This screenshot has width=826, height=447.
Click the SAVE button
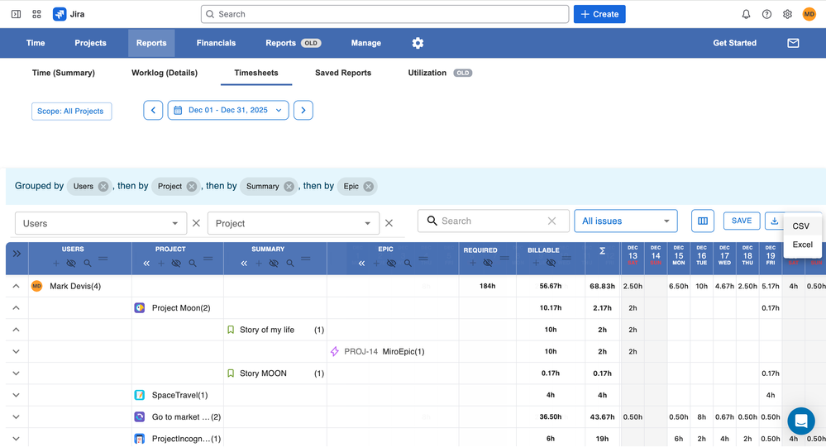[741, 221]
